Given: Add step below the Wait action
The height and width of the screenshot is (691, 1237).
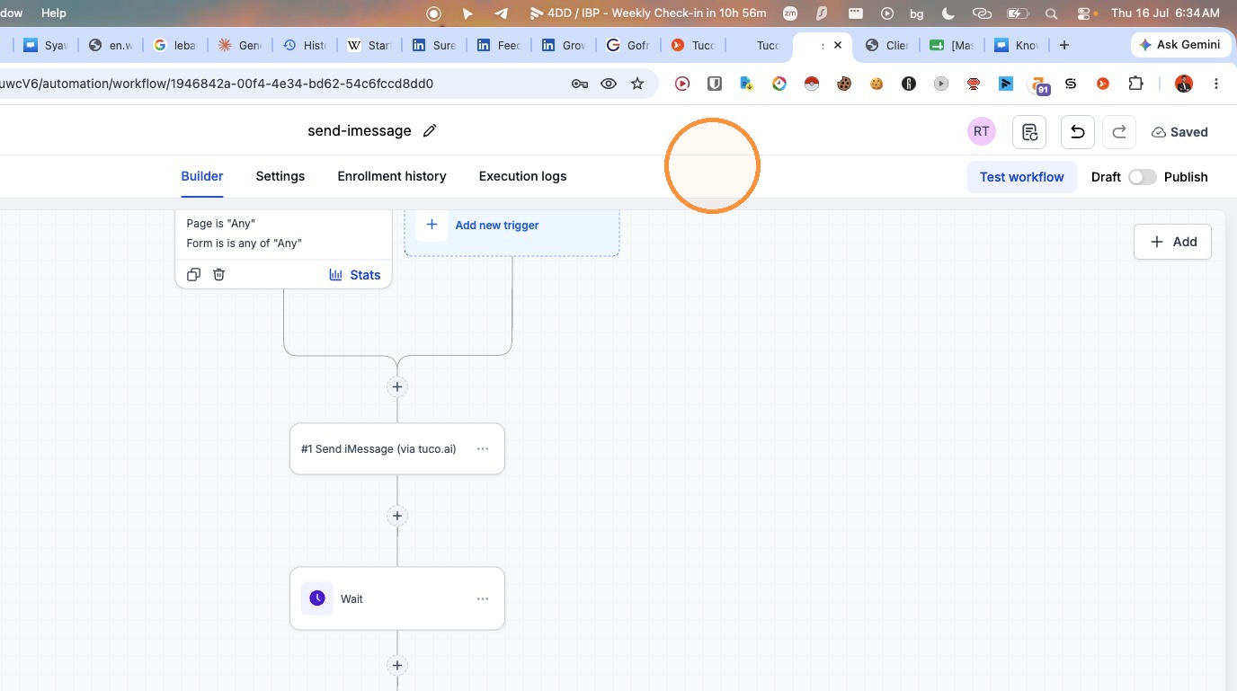Looking at the screenshot, I should (x=397, y=666).
